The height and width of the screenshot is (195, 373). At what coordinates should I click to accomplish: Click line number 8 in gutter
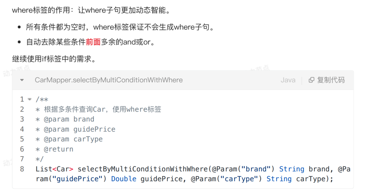click(22, 169)
